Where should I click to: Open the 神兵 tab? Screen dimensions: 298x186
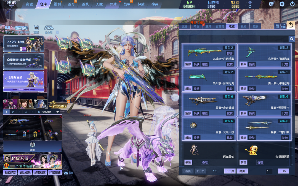tap(155, 4)
